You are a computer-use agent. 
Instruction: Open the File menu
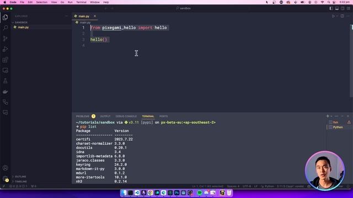click(x=22, y=2)
